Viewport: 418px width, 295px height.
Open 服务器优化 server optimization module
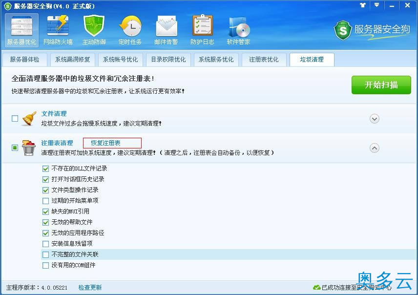(21, 30)
